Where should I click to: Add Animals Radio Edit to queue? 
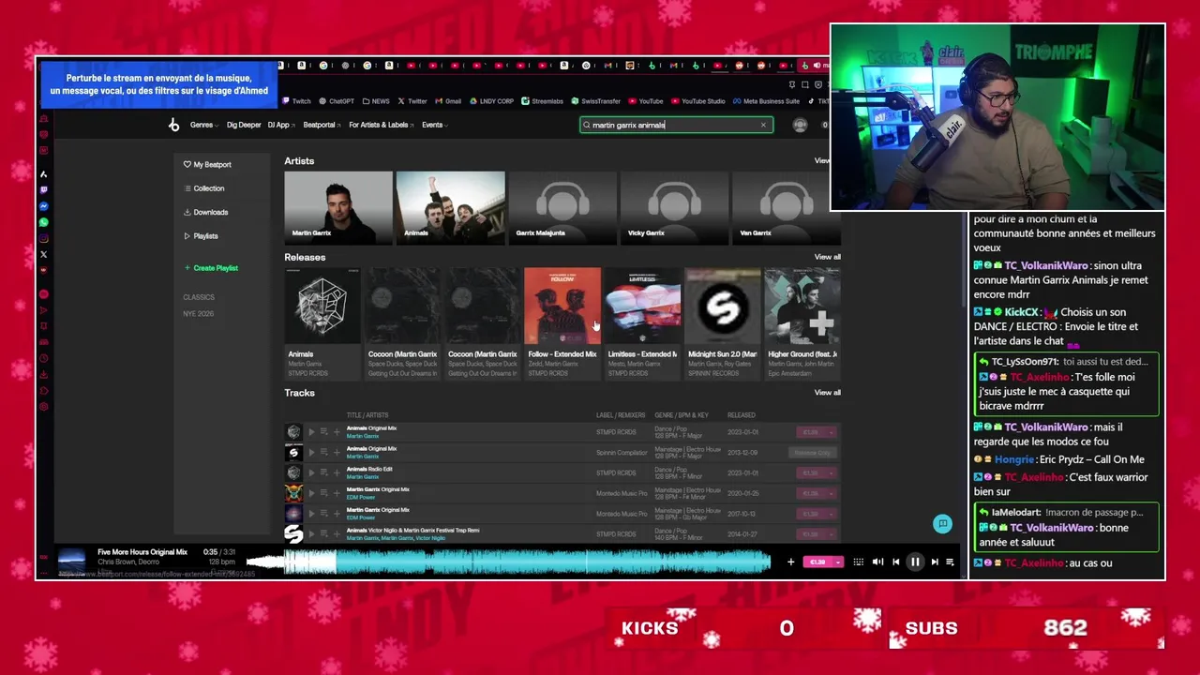pos(323,472)
